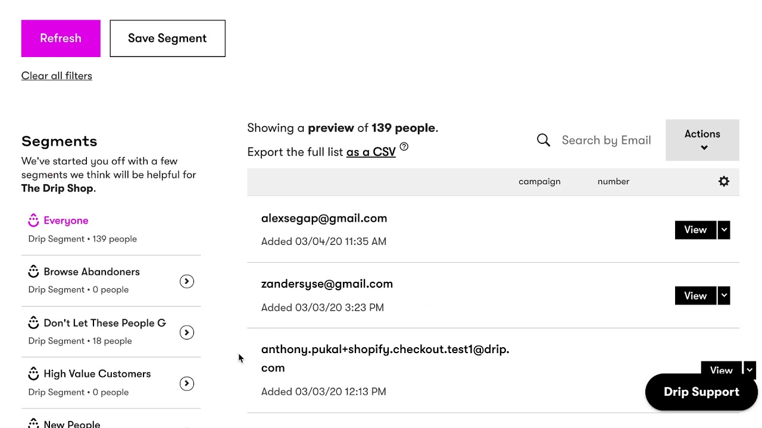Click the settings gear icon in table header
Viewport: 762px width, 428px height.
coord(723,181)
